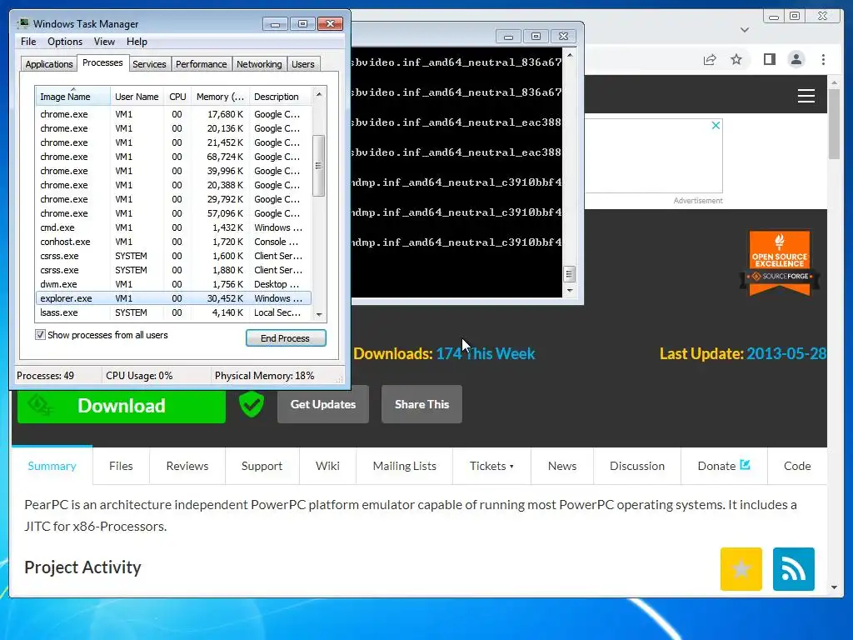853x640 pixels.
Task: Select the dwm.exe process row
Action: (173, 284)
